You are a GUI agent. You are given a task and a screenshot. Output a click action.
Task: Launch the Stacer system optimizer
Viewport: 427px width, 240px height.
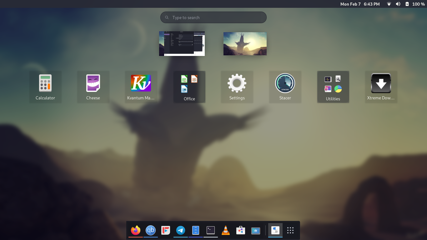click(285, 83)
